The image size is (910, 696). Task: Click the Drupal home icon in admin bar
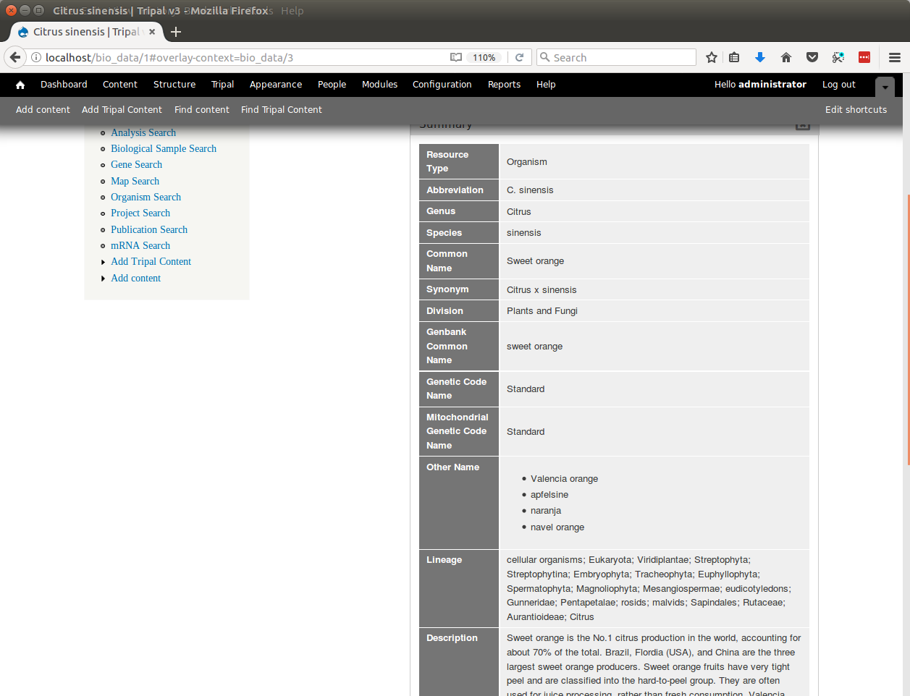click(20, 85)
